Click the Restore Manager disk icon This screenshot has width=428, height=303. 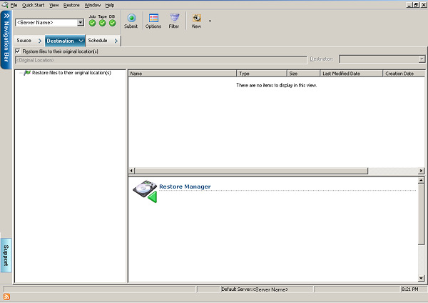point(145,191)
